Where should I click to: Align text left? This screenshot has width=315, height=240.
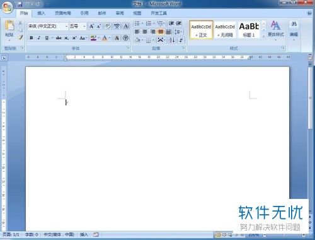coord(137,32)
